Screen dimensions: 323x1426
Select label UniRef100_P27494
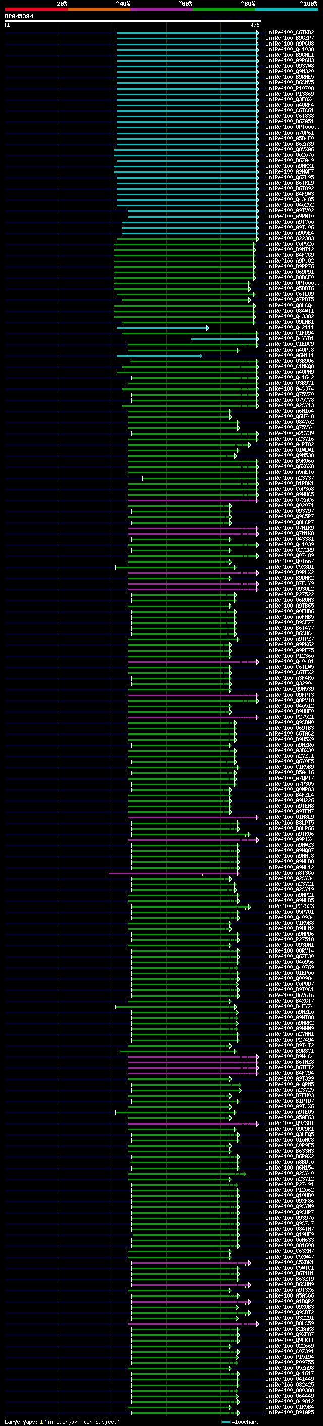(289, 1040)
